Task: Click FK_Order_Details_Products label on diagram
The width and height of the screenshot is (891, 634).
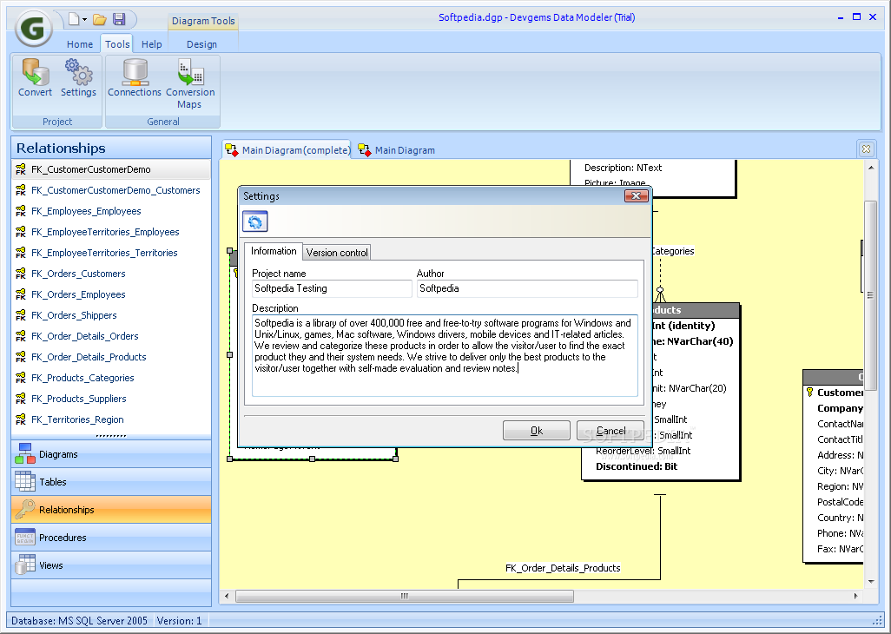Action: (563, 568)
